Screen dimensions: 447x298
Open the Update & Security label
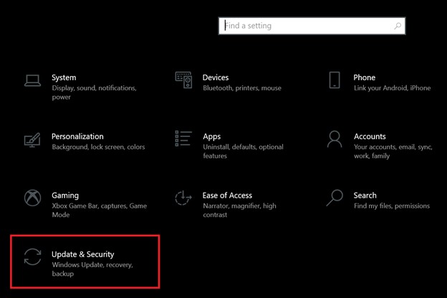(x=82, y=254)
